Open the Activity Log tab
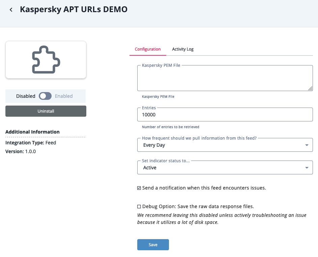The height and width of the screenshot is (257, 318). point(183,49)
